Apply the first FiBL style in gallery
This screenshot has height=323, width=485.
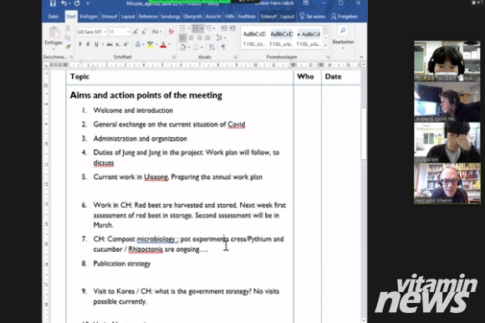pyautogui.click(x=254, y=38)
